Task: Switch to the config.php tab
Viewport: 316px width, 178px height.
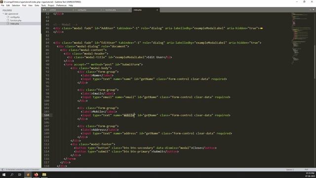Action: point(89,10)
